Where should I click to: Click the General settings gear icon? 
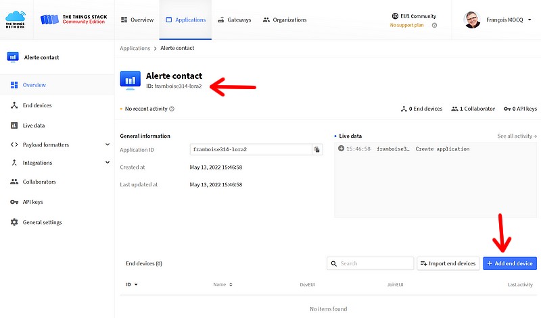coord(14,222)
